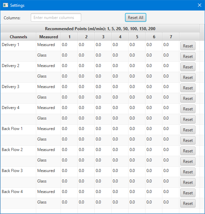Click the Recommended Points header bar

[100, 29]
